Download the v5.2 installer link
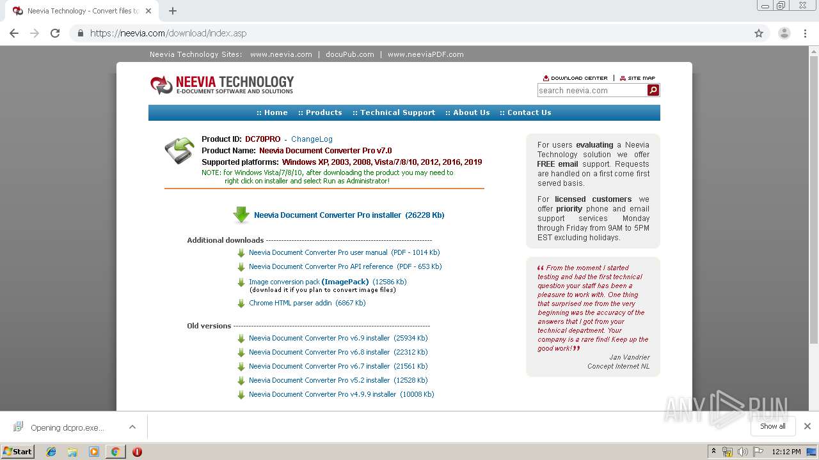The image size is (819, 460). (338, 381)
